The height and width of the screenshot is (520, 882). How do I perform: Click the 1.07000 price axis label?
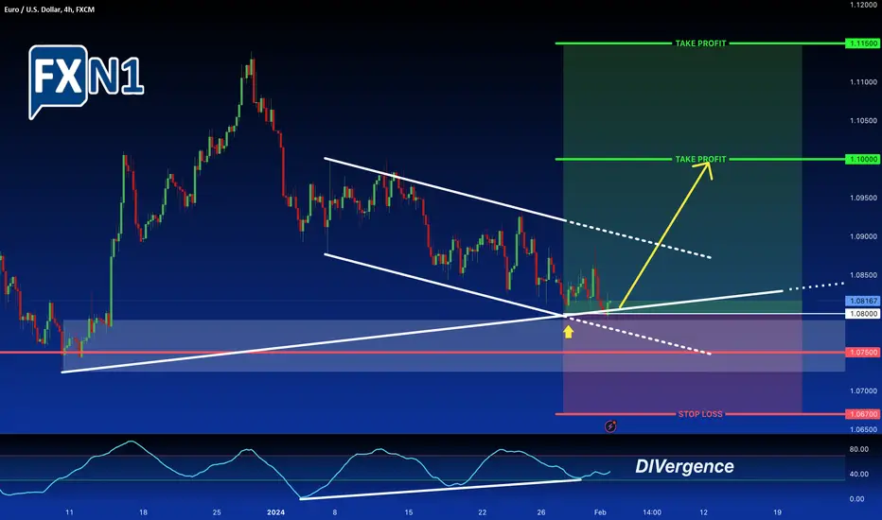863,390
